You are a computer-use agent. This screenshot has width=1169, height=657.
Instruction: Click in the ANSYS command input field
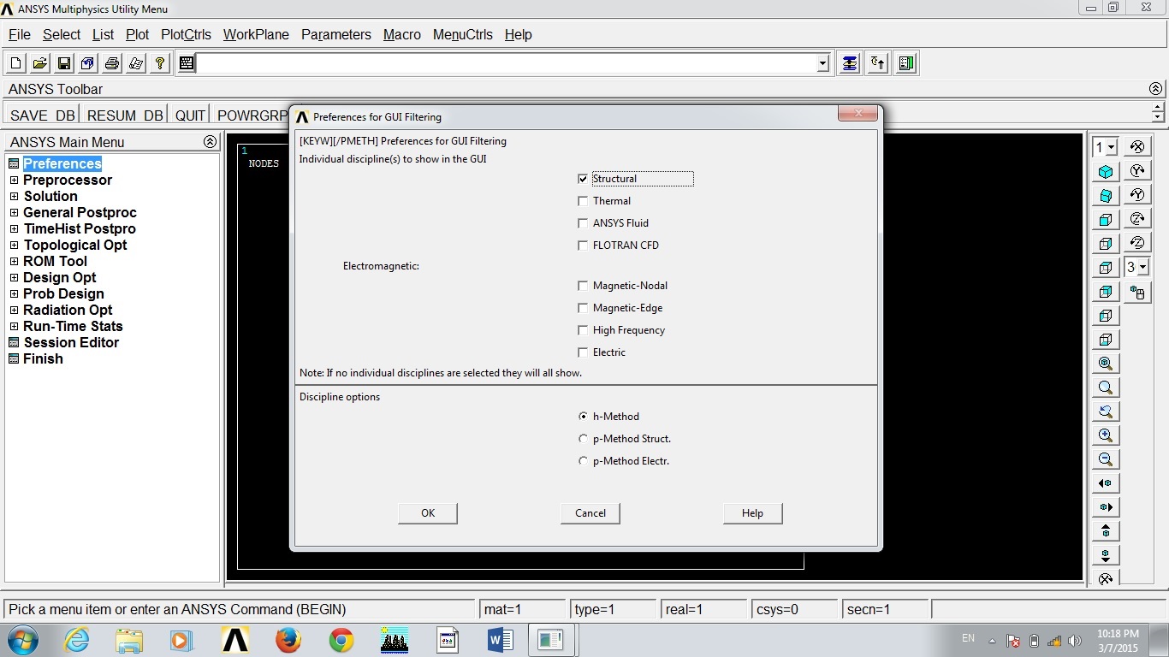point(507,63)
